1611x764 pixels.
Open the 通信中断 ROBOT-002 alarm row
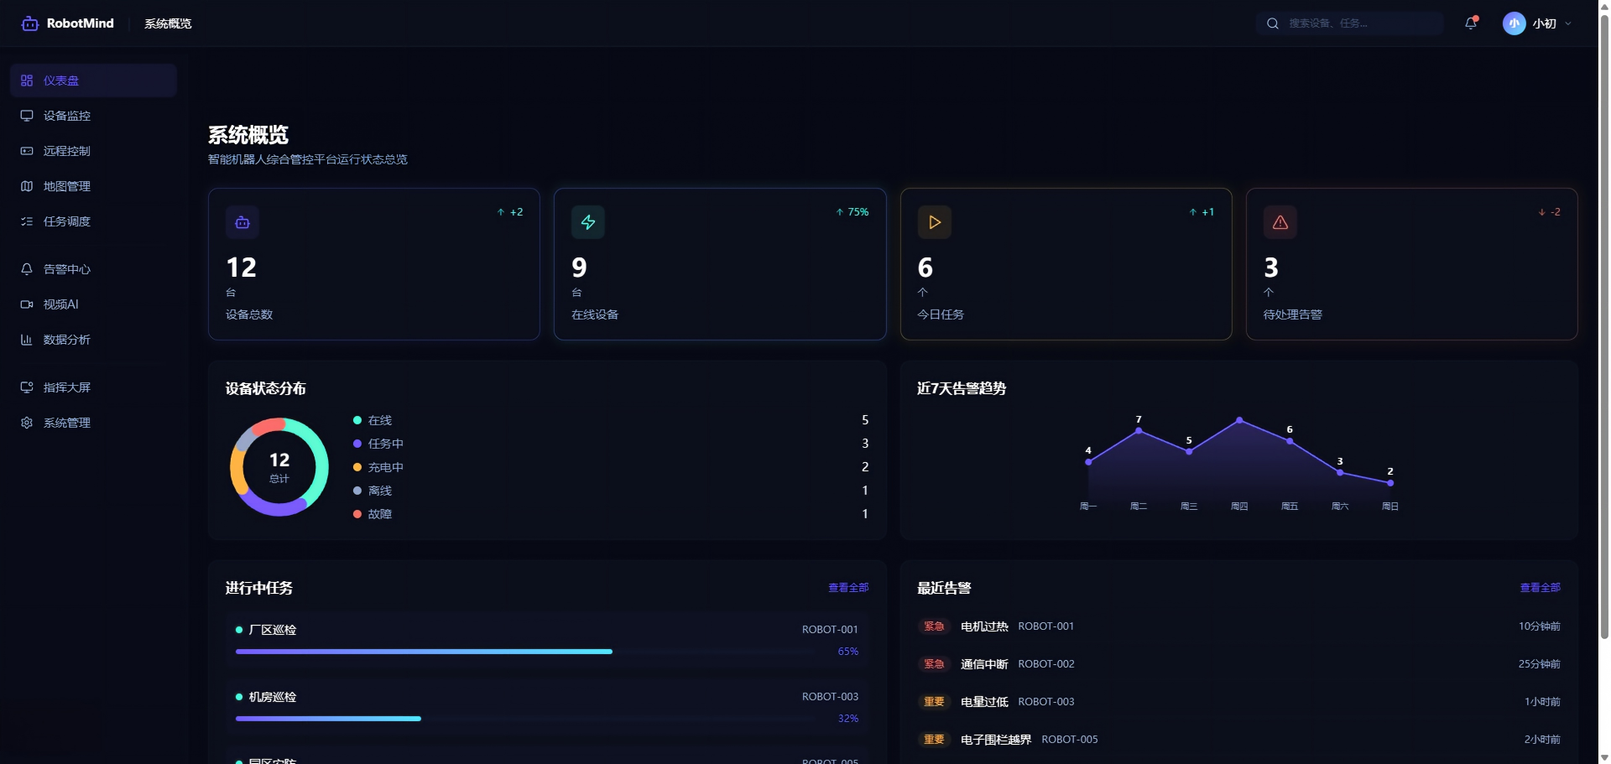tap(1239, 664)
